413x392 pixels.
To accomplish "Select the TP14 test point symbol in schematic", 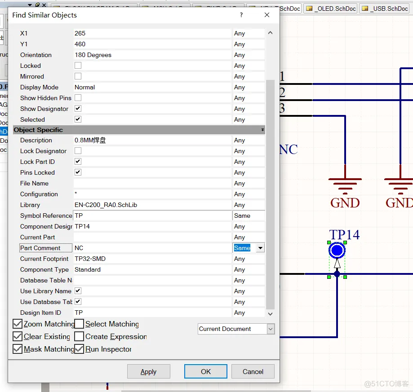I will pyautogui.click(x=337, y=251).
